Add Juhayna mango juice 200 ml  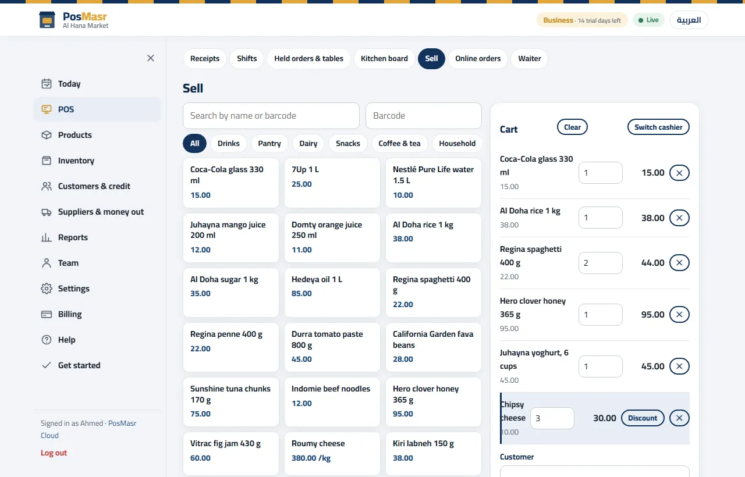[x=231, y=238]
